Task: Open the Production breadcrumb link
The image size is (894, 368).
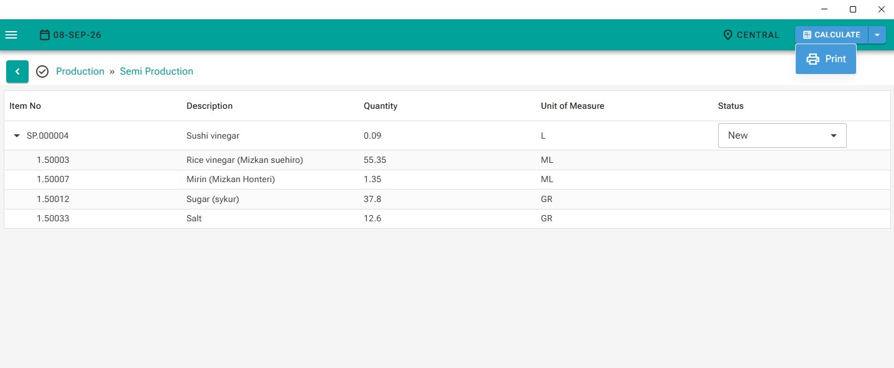Action: pyautogui.click(x=80, y=71)
